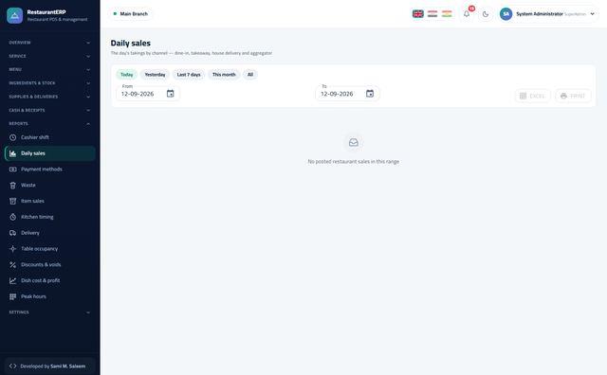Open the Discounts & voids report
The image size is (607, 375).
pos(50,264)
